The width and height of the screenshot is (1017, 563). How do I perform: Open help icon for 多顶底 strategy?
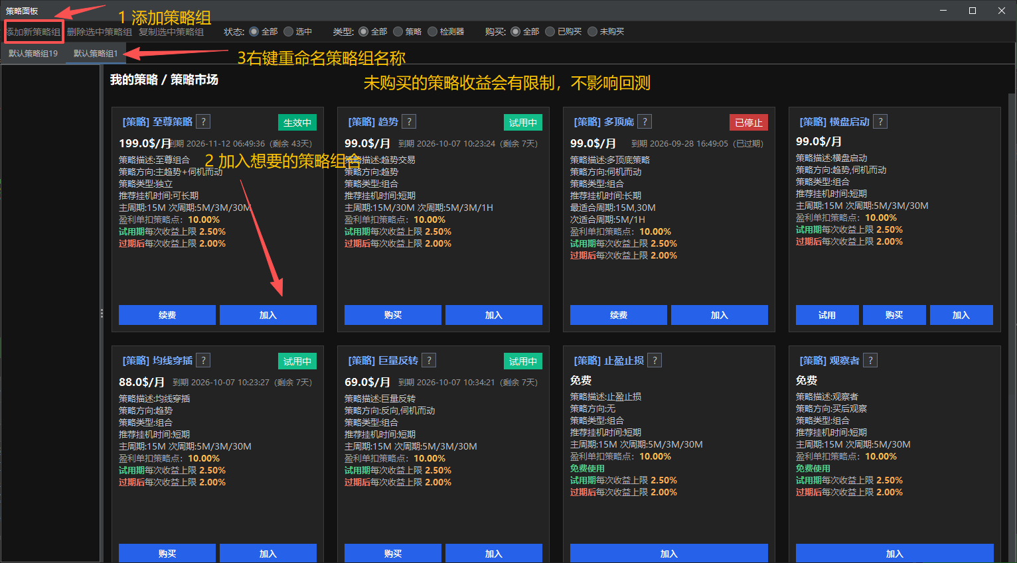pos(645,121)
